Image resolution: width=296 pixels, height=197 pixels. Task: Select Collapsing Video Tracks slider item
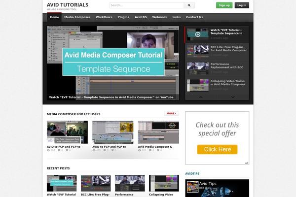tap(227, 83)
